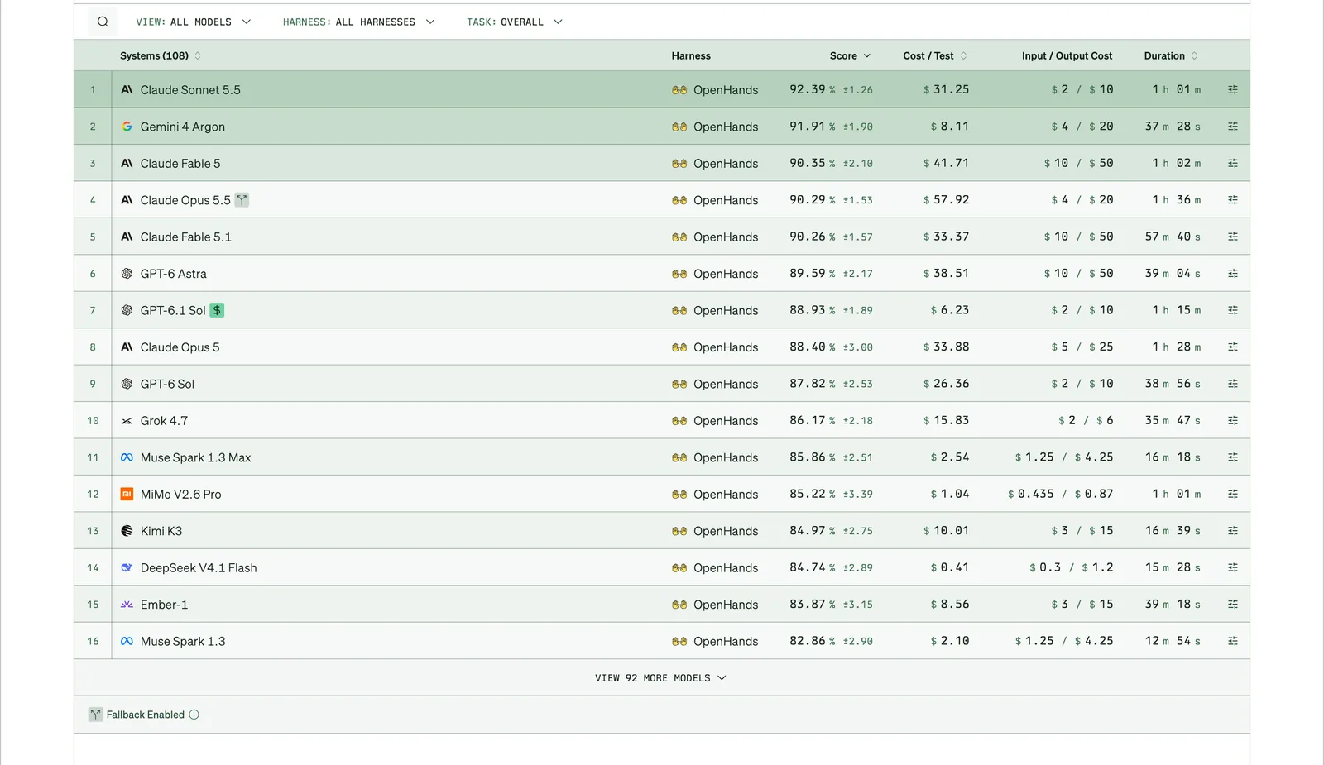Click the dollar badge beside GPT-6.1 Sol
Image resolution: width=1324 pixels, height=765 pixels.
coord(217,310)
